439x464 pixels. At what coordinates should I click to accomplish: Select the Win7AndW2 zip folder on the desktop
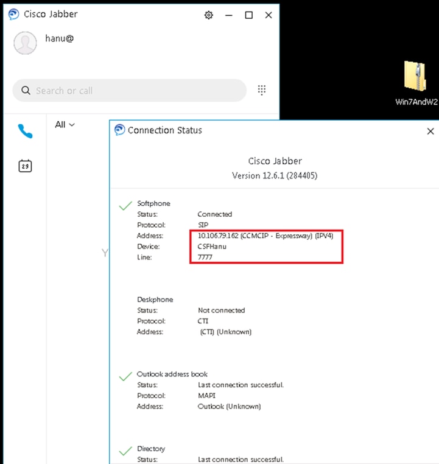pos(415,83)
